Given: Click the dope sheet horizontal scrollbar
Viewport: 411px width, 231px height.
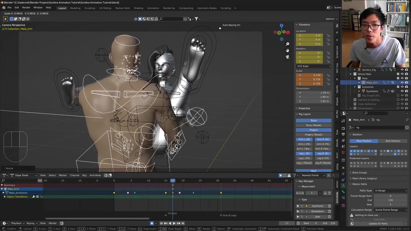Looking at the screenshot, I should click(x=97, y=219).
